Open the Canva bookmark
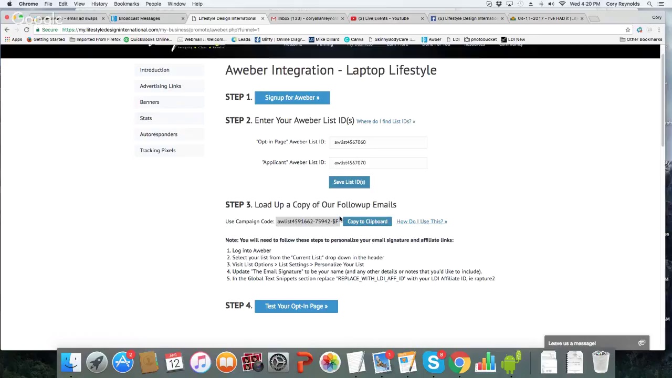This screenshot has width=672, height=378. tap(353, 39)
